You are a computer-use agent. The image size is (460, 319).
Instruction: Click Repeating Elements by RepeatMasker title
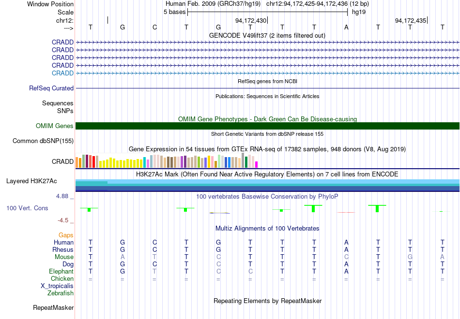pyautogui.click(x=268, y=301)
